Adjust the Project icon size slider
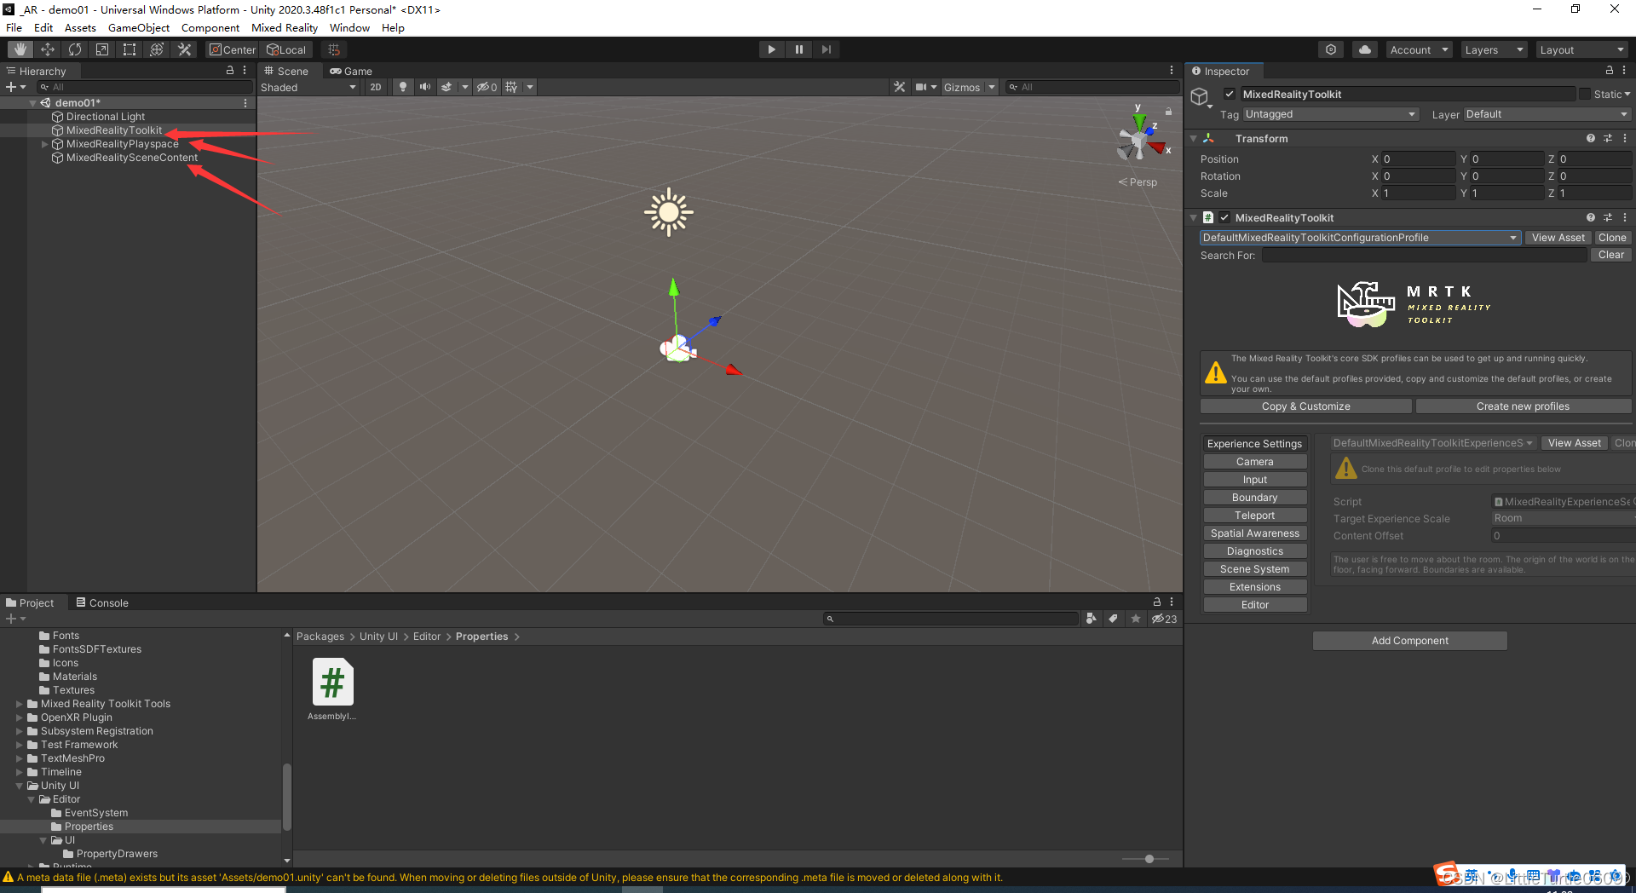 tap(1149, 859)
